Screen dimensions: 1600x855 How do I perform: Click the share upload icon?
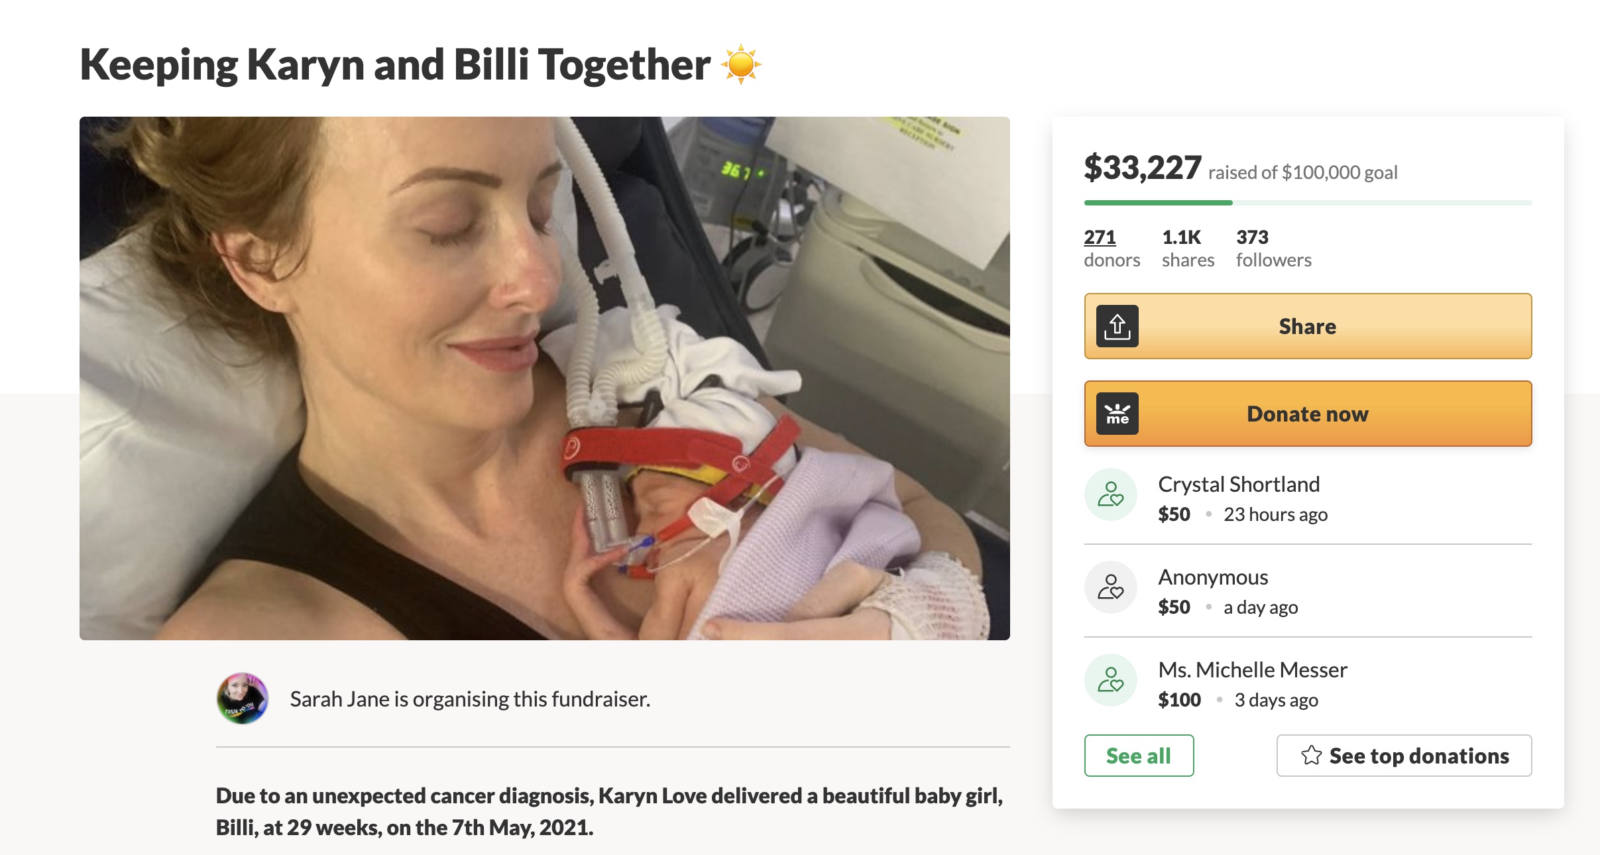tap(1117, 326)
